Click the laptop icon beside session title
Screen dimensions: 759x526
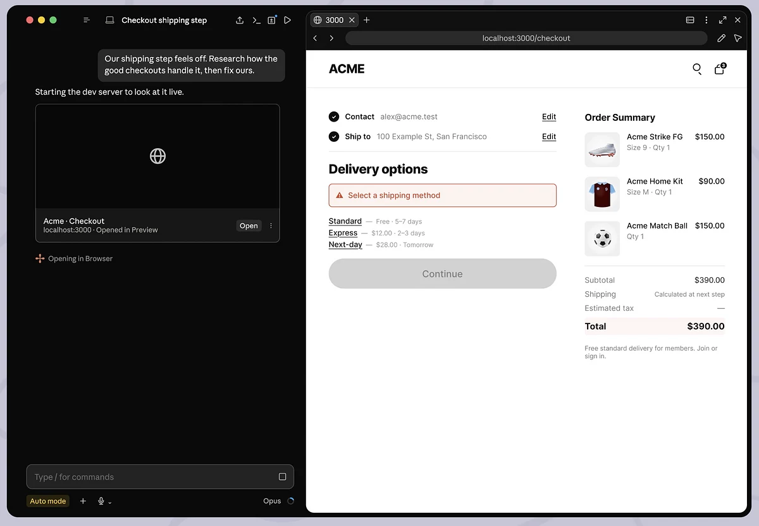pyautogui.click(x=110, y=20)
